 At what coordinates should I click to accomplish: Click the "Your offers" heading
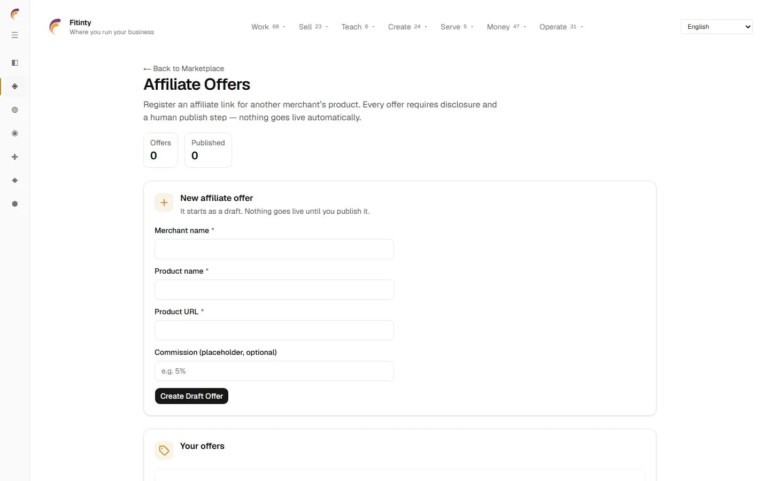click(202, 446)
